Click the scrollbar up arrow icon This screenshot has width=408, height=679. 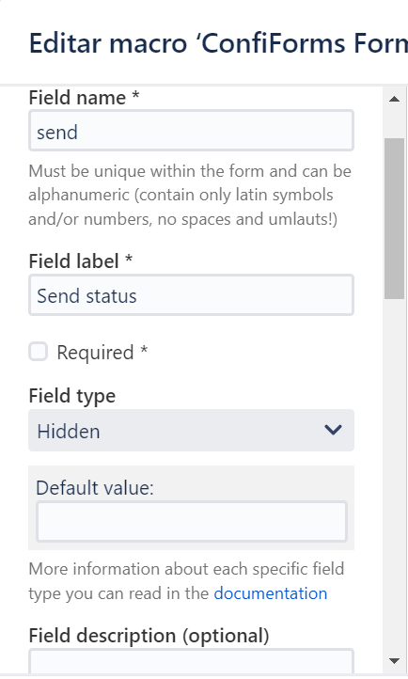click(x=394, y=99)
